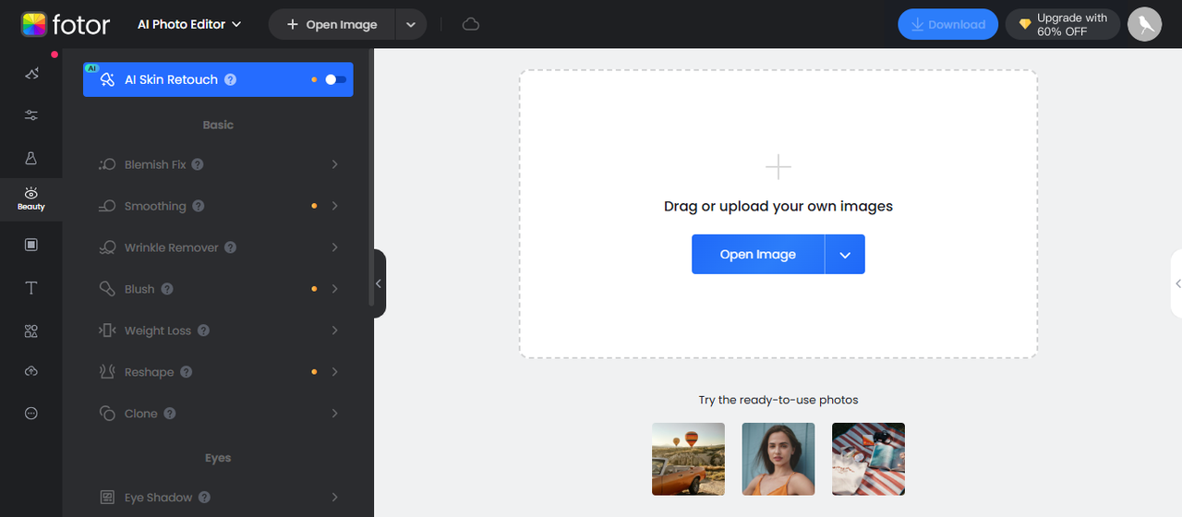Show help for Weight Loss
The height and width of the screenshot is (517, 1182).
203,331
